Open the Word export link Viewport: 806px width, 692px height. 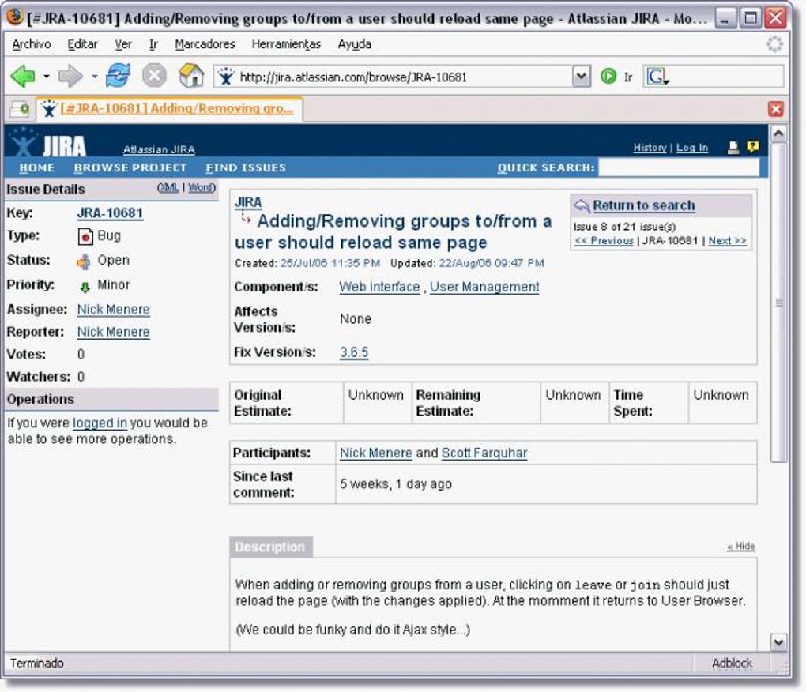point(201,187)
